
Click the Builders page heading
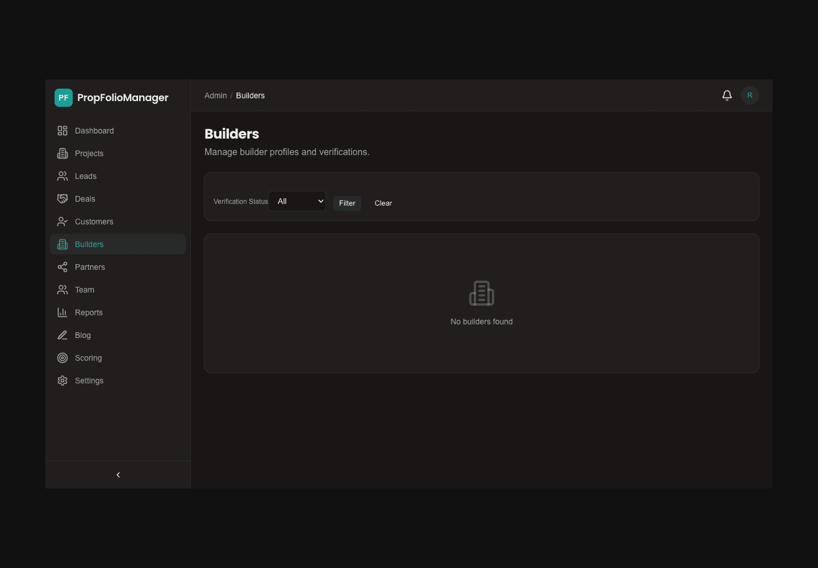[x=232, y=134]
